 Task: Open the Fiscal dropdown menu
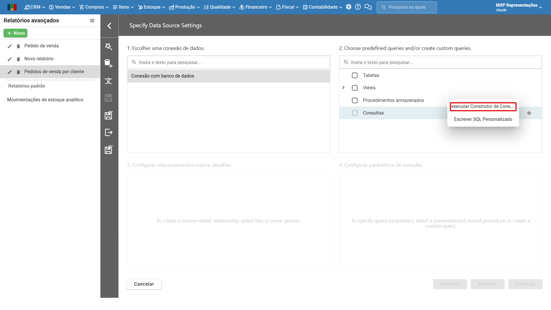click(287, 7)
